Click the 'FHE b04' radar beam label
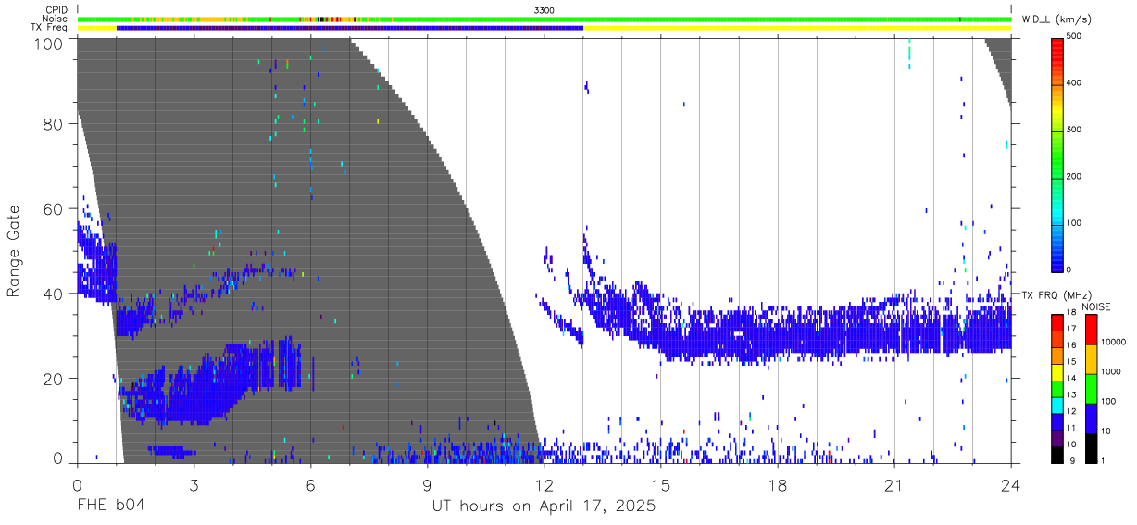The height and width of the screenshot is (525, 1137). click(110, 506)
